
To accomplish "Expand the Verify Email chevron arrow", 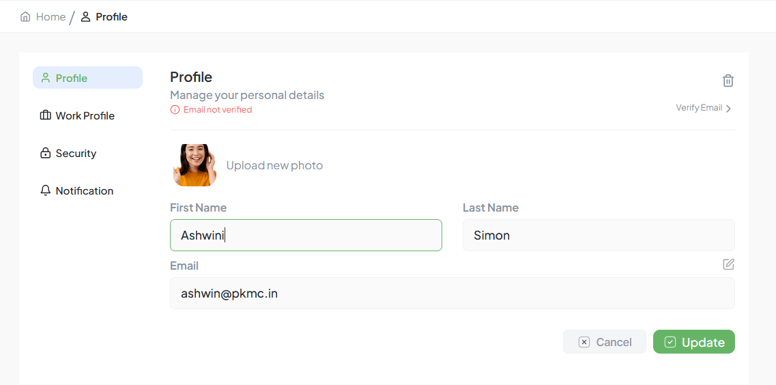I will click(x=729, y=109).
